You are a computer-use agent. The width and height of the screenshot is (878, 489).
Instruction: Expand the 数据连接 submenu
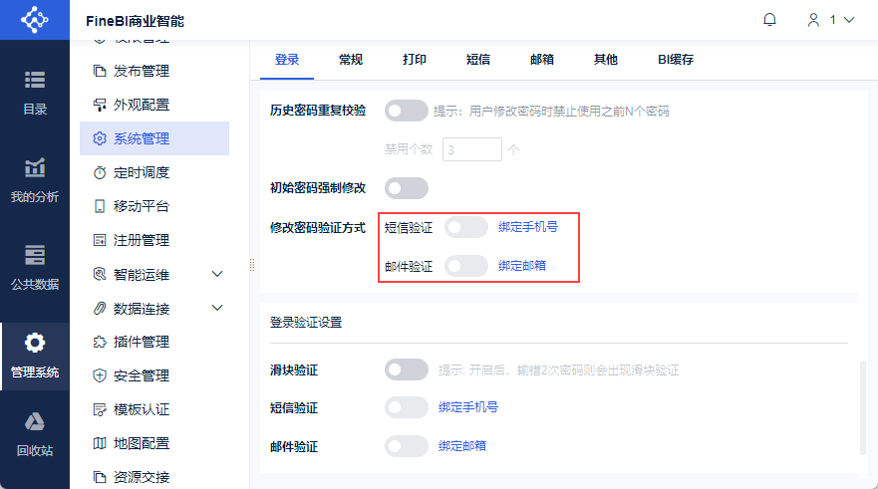tap(218, 308)
